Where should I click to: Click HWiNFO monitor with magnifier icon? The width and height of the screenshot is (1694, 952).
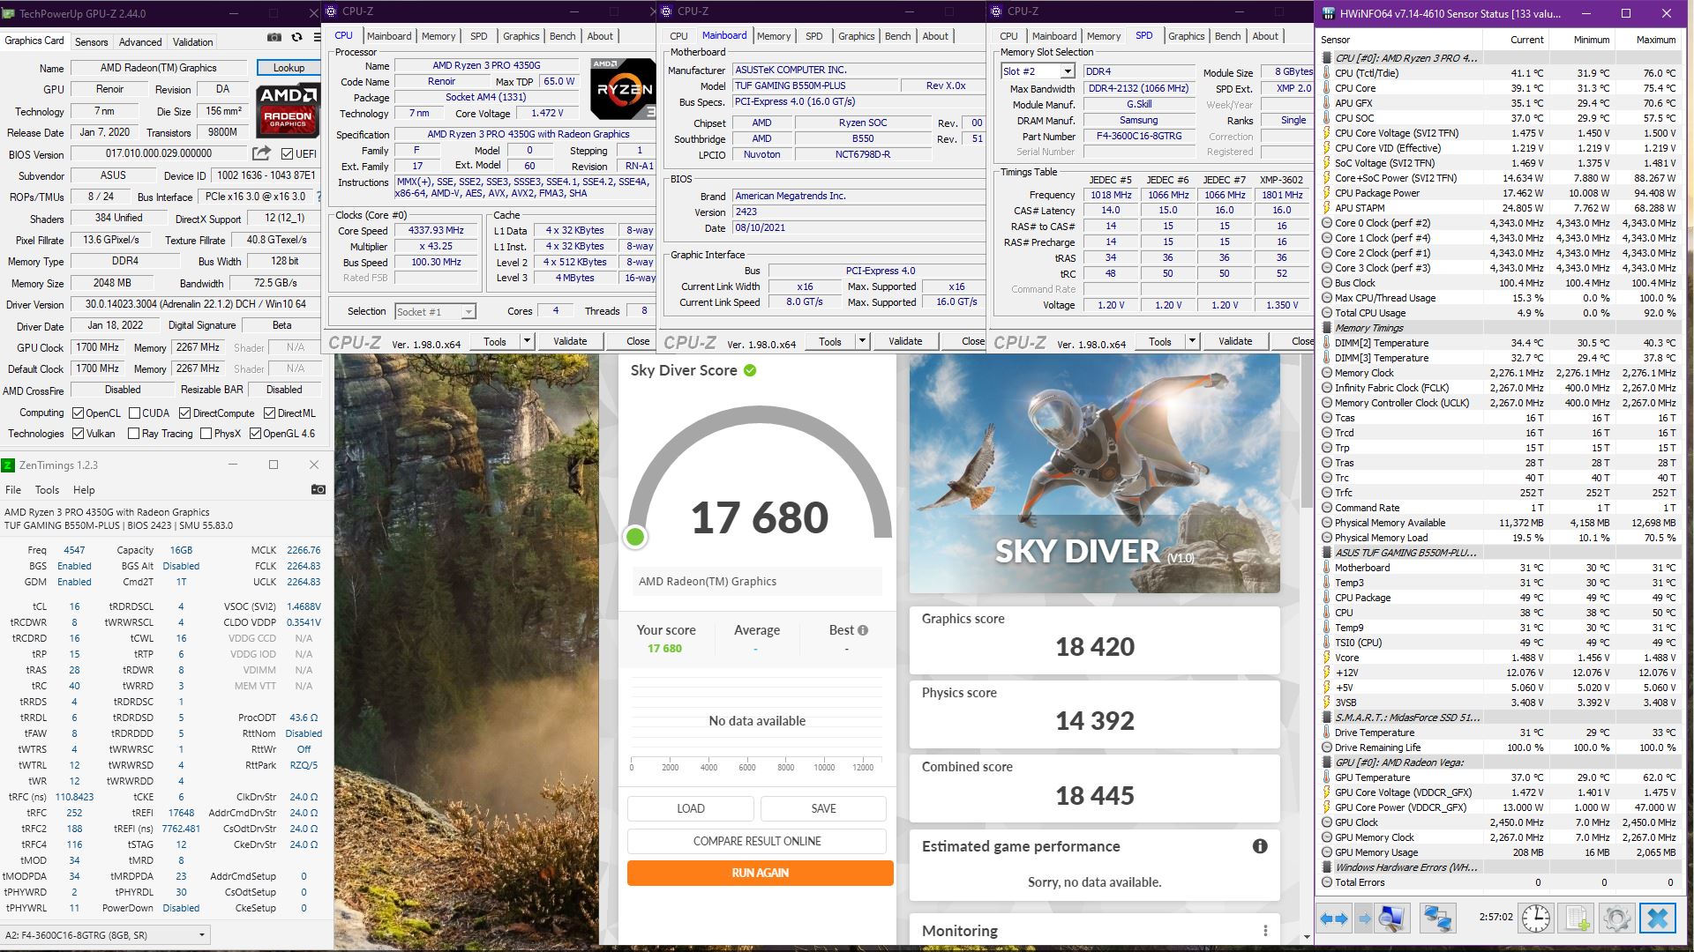1392,919
